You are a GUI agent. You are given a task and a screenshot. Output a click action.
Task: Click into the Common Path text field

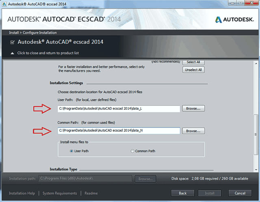click(x=119, y=131)
